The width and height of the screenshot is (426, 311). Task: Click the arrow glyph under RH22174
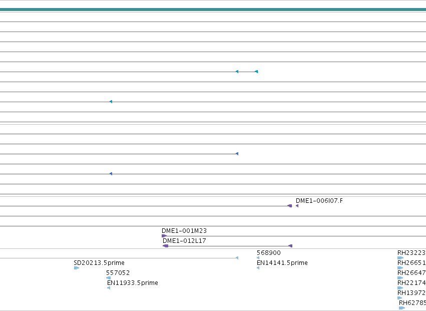400,288
